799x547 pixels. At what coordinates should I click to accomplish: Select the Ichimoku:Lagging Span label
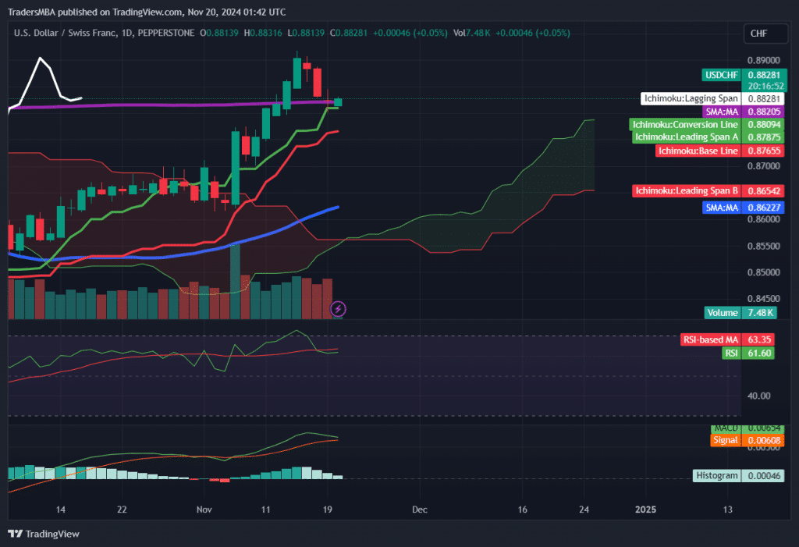point(690,99)
